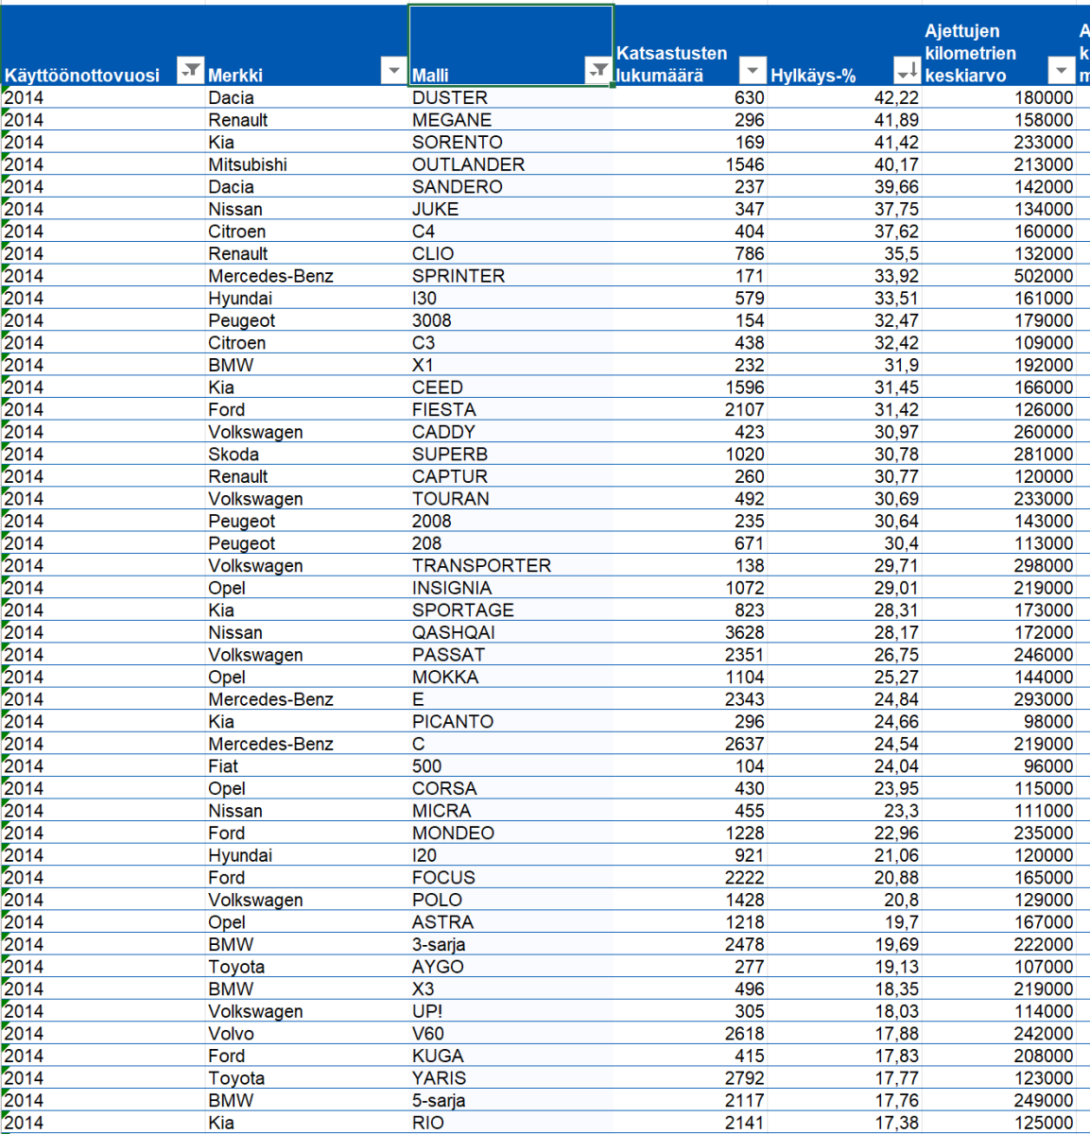Select the SPORTAGE model cell
1090x1134 pixels.
[x=510, y=610]
